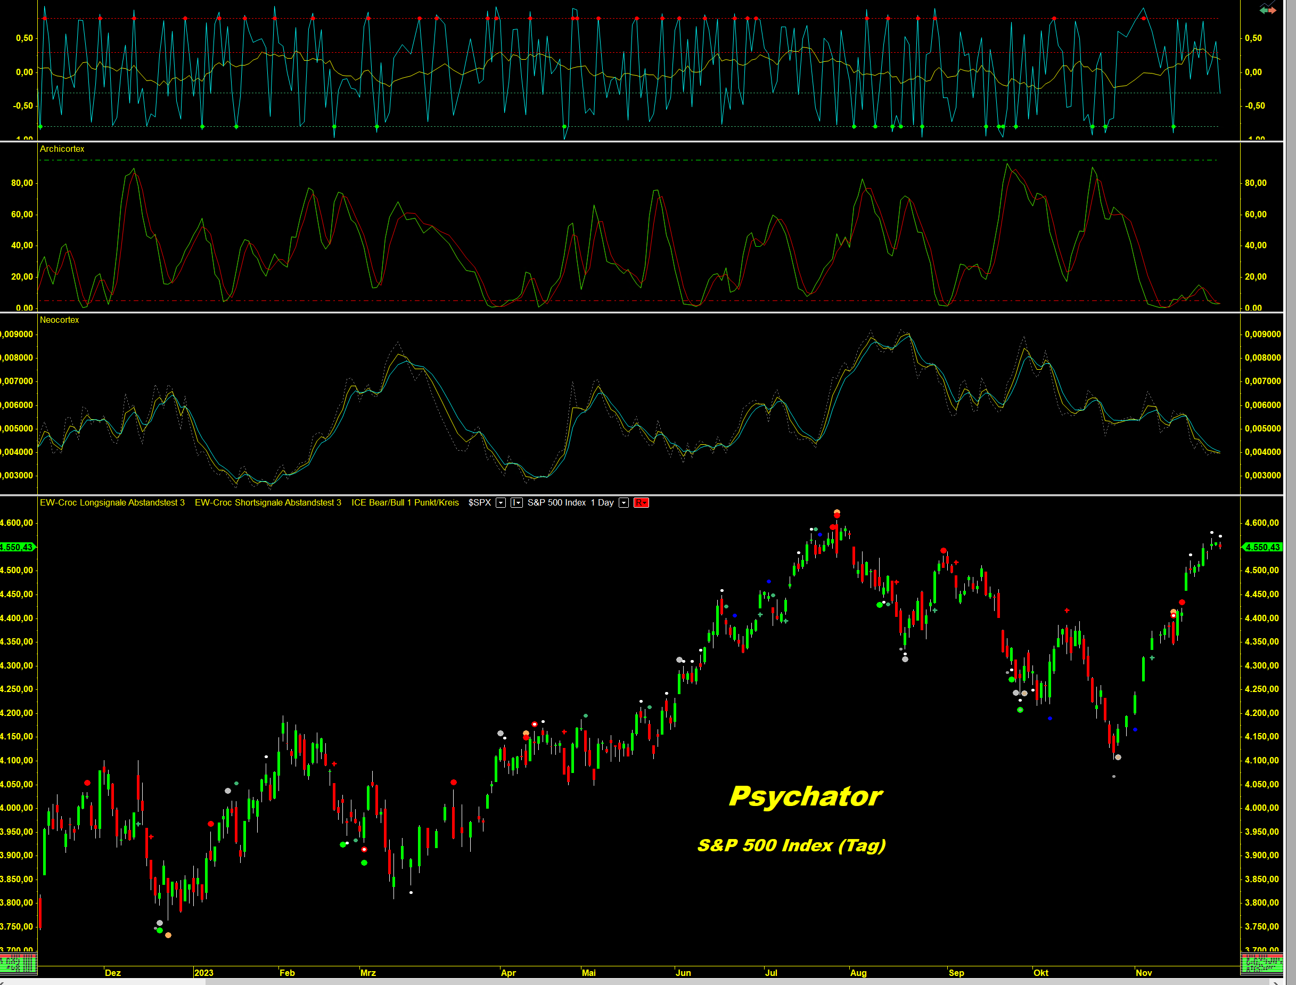Viewport: 1296px width, 985px height.
Task: Click the bar-type I icon
Action: pyautogui.click(x=516, y=502)
